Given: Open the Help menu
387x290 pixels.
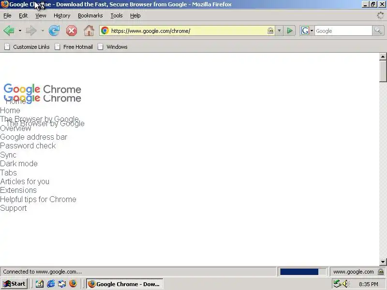Looking at the screenshot, I should click(135, 15).
